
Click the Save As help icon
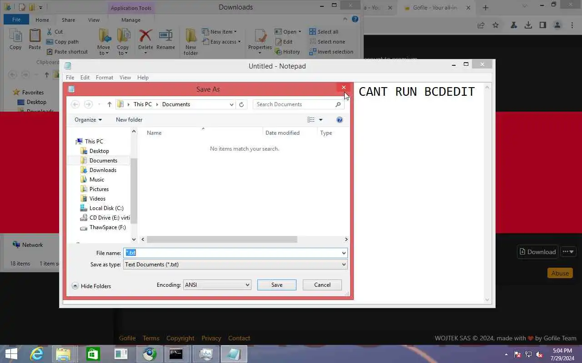[340, 120]
